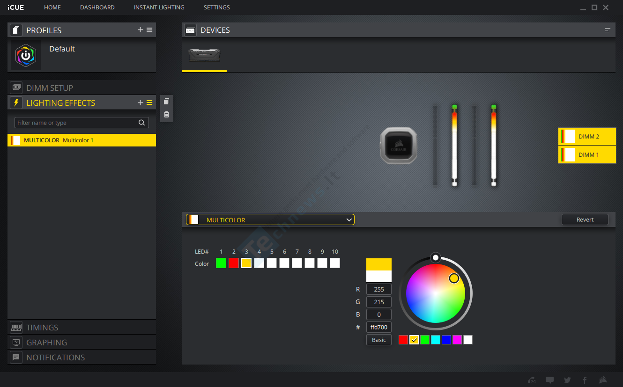623x387 pixels.
Task: Pick the green preset swatch
Action: [x=425, y=340]
